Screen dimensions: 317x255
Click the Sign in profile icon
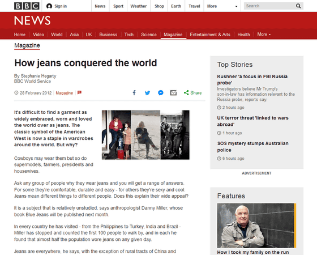pyautogui.click(x=49, y=6)
